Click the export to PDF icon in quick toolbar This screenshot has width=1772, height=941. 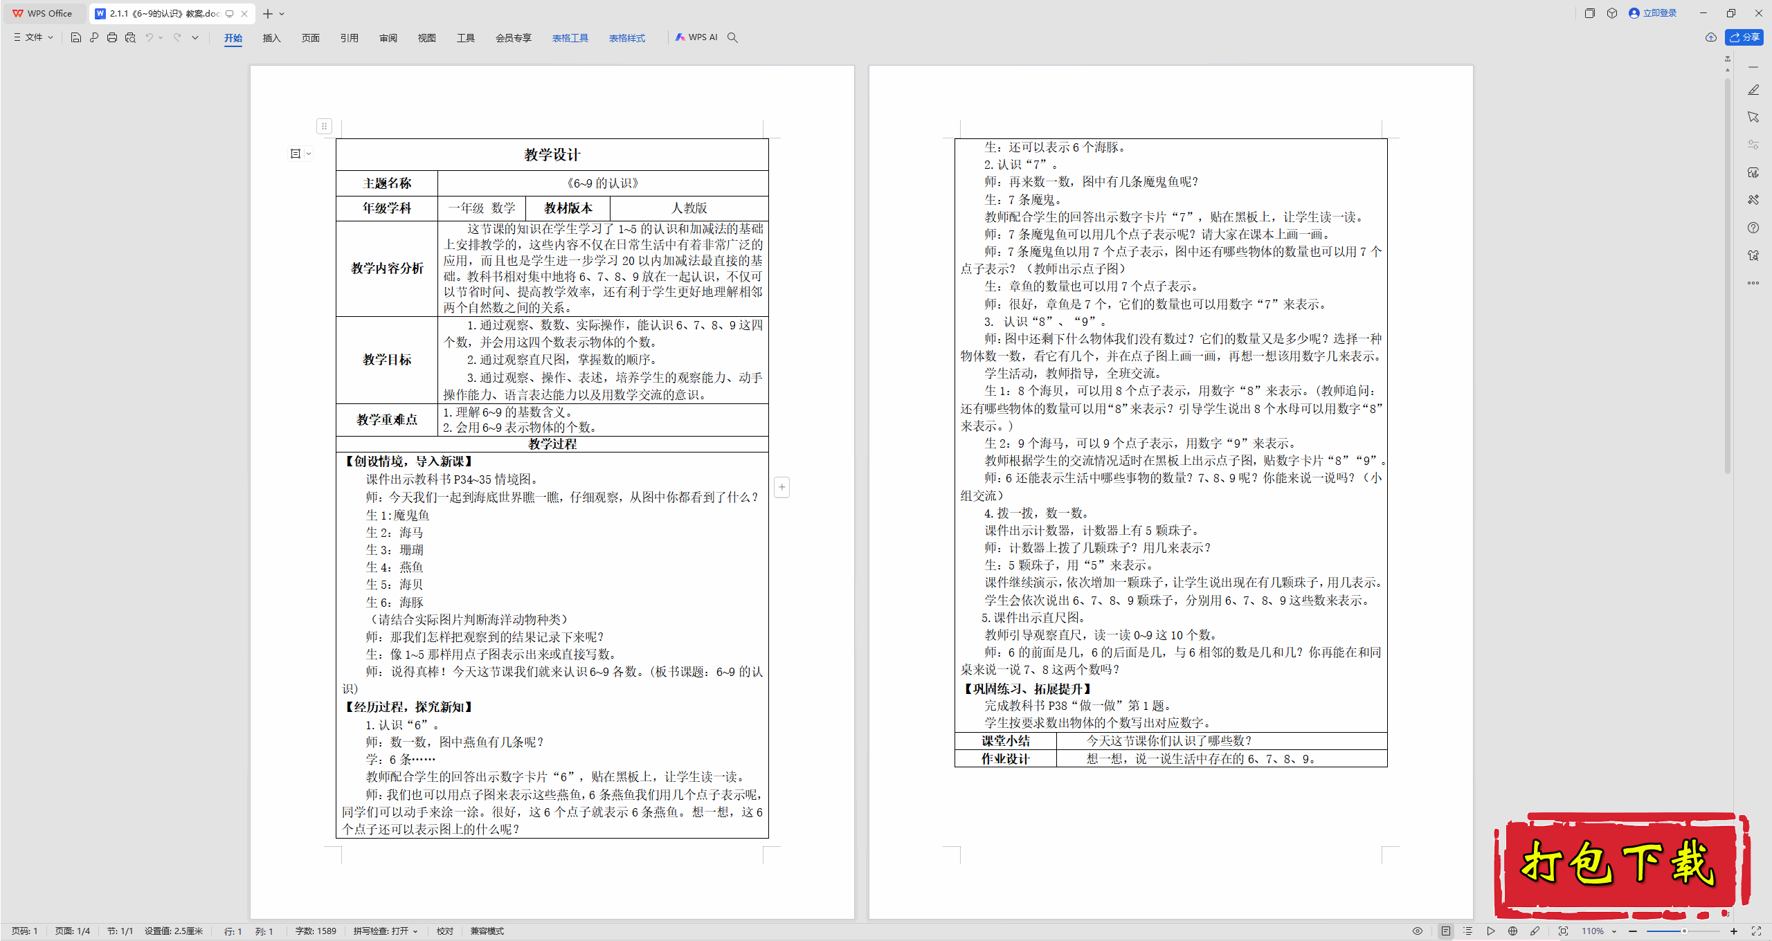pyautogui.click(x=94, y=37)
